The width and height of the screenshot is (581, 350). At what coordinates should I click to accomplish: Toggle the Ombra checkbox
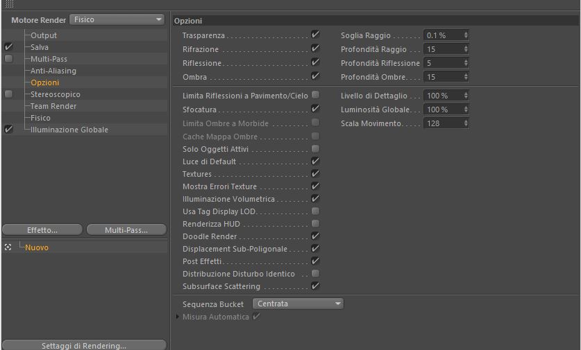click(315, 76)
